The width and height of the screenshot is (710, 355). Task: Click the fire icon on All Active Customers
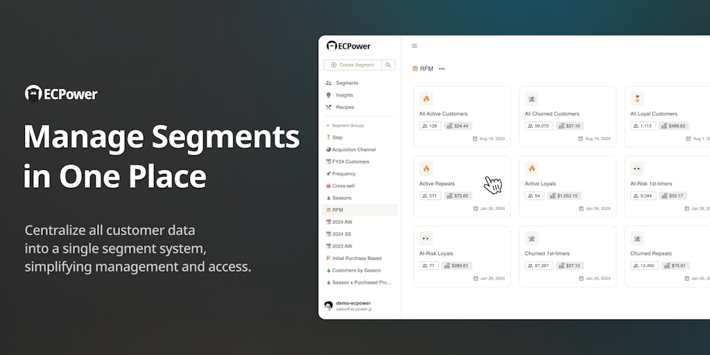click(426, 98)
